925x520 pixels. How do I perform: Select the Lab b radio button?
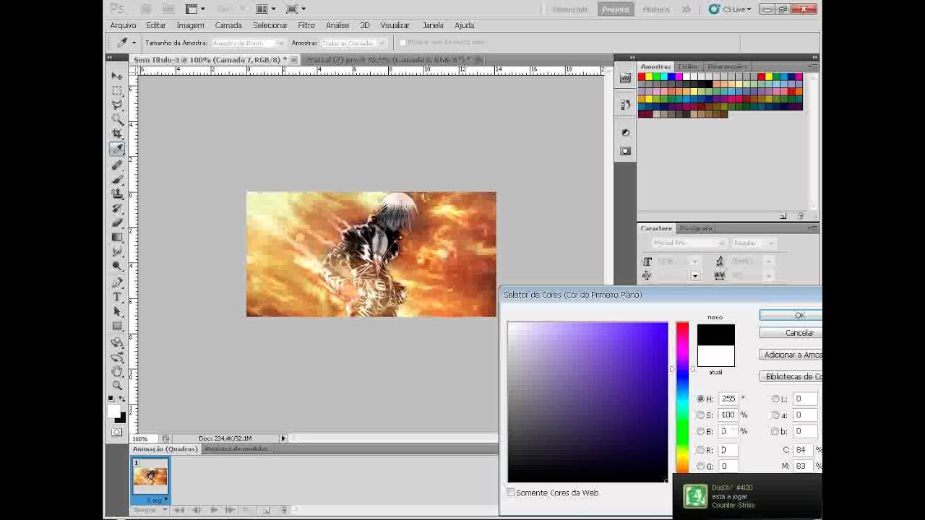[x=775, y=431]
